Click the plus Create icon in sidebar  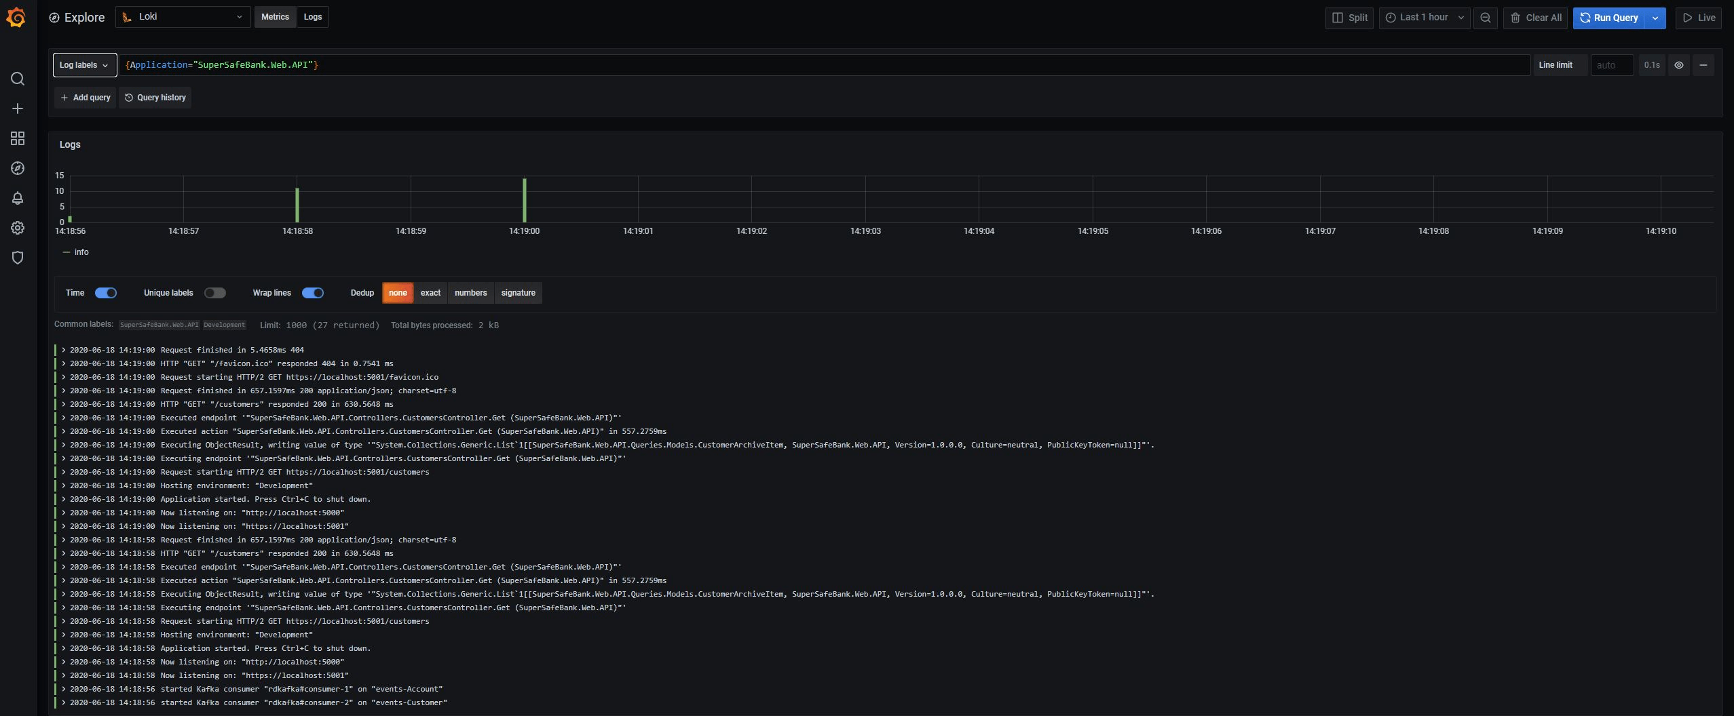[18, 108]
